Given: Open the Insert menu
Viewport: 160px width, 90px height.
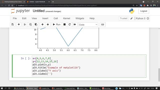Looking at the screenshot, I should (x=45, y=18).
